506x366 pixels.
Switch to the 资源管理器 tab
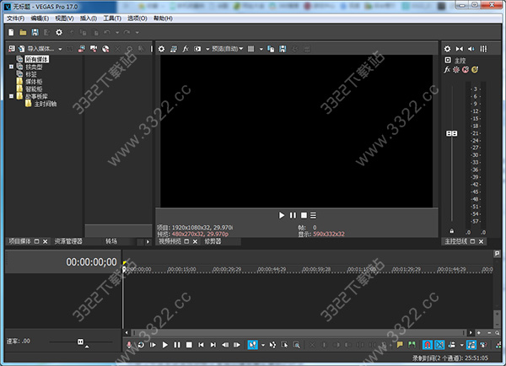[x=71, y=241]
